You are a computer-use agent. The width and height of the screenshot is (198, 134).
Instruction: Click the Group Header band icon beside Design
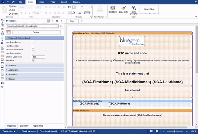point(8,32)
